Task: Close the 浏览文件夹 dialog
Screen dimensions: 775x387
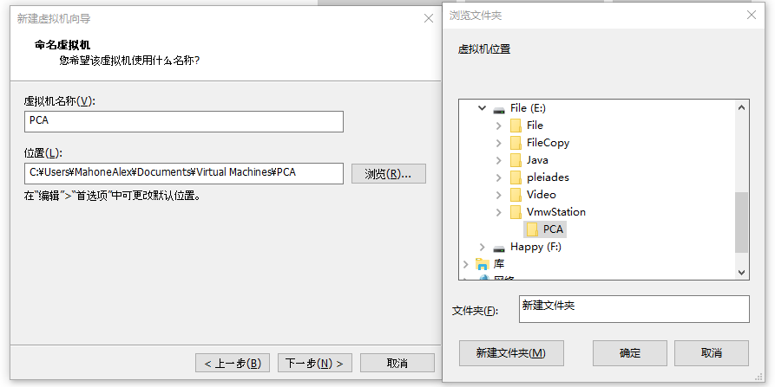Action: pyautogui.click(x=752, y=15)
